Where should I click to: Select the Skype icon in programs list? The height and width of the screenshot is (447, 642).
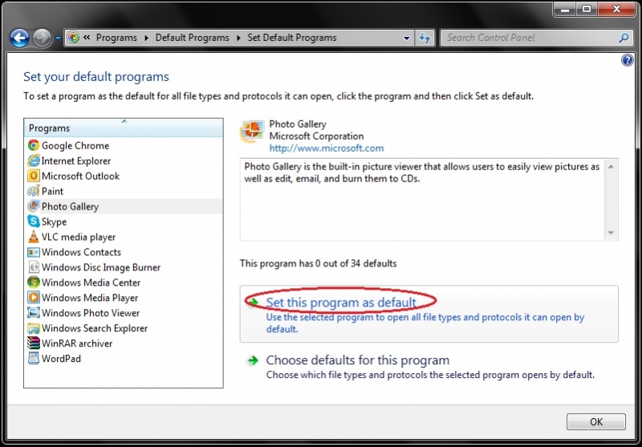(x=34, y=221)
